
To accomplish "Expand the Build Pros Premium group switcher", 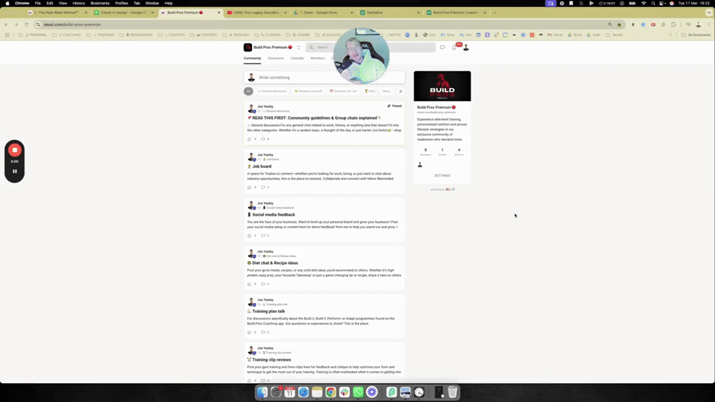I will tap(299, 47).
